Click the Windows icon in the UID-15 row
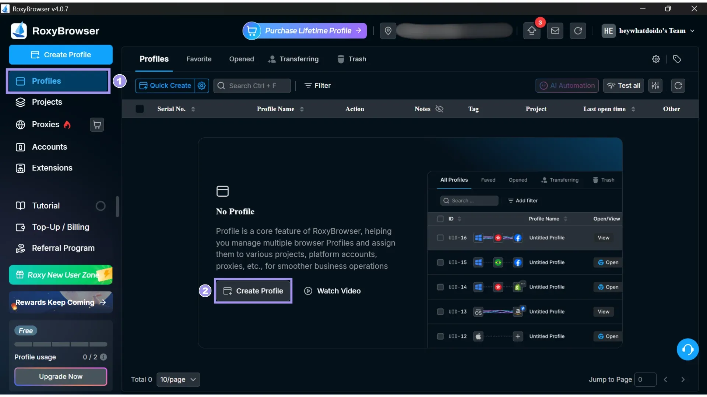707x397 pixels. pos(478,262)
